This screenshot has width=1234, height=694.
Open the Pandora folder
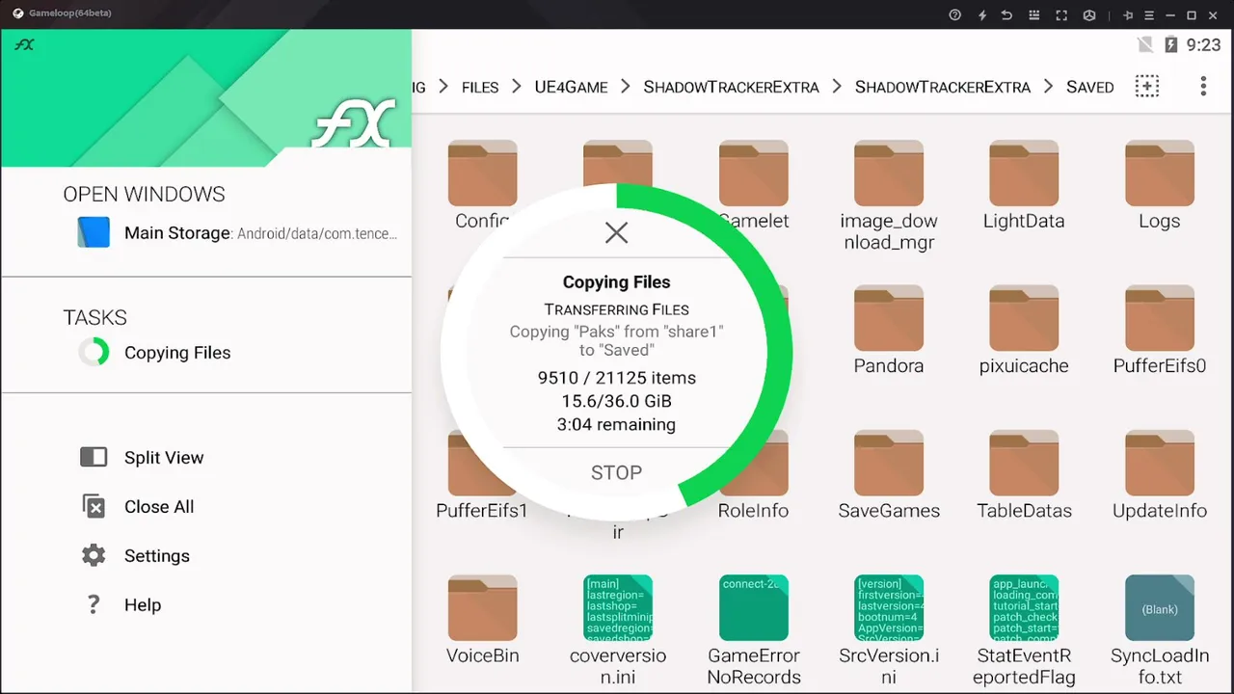[889, 331]
